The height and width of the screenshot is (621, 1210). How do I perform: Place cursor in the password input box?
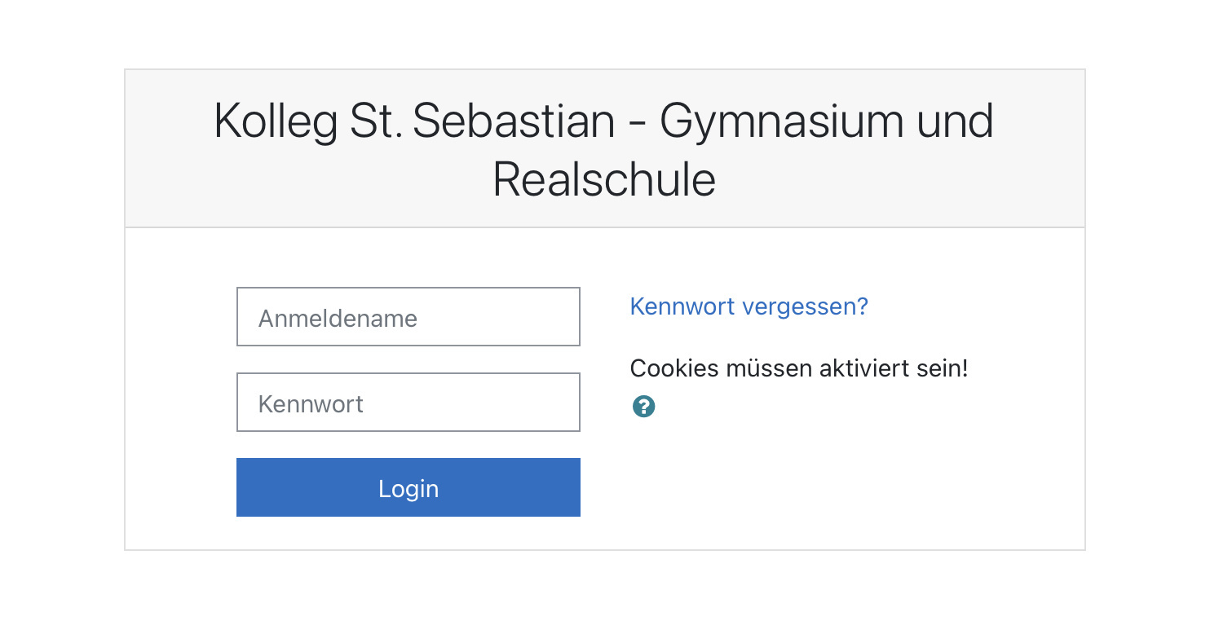tap(408, 403)
